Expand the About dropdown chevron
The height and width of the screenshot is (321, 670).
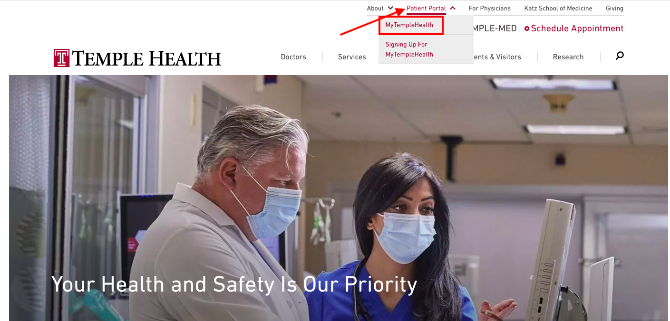pyautogui.click(x=390, y=8)
